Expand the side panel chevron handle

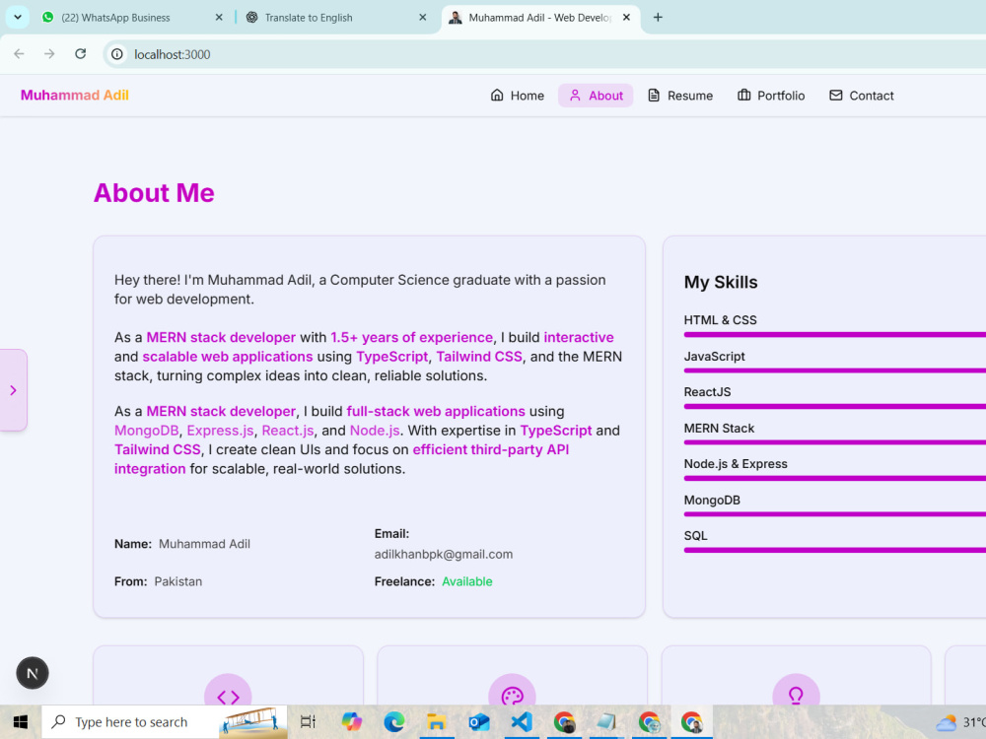click(13, 390)
